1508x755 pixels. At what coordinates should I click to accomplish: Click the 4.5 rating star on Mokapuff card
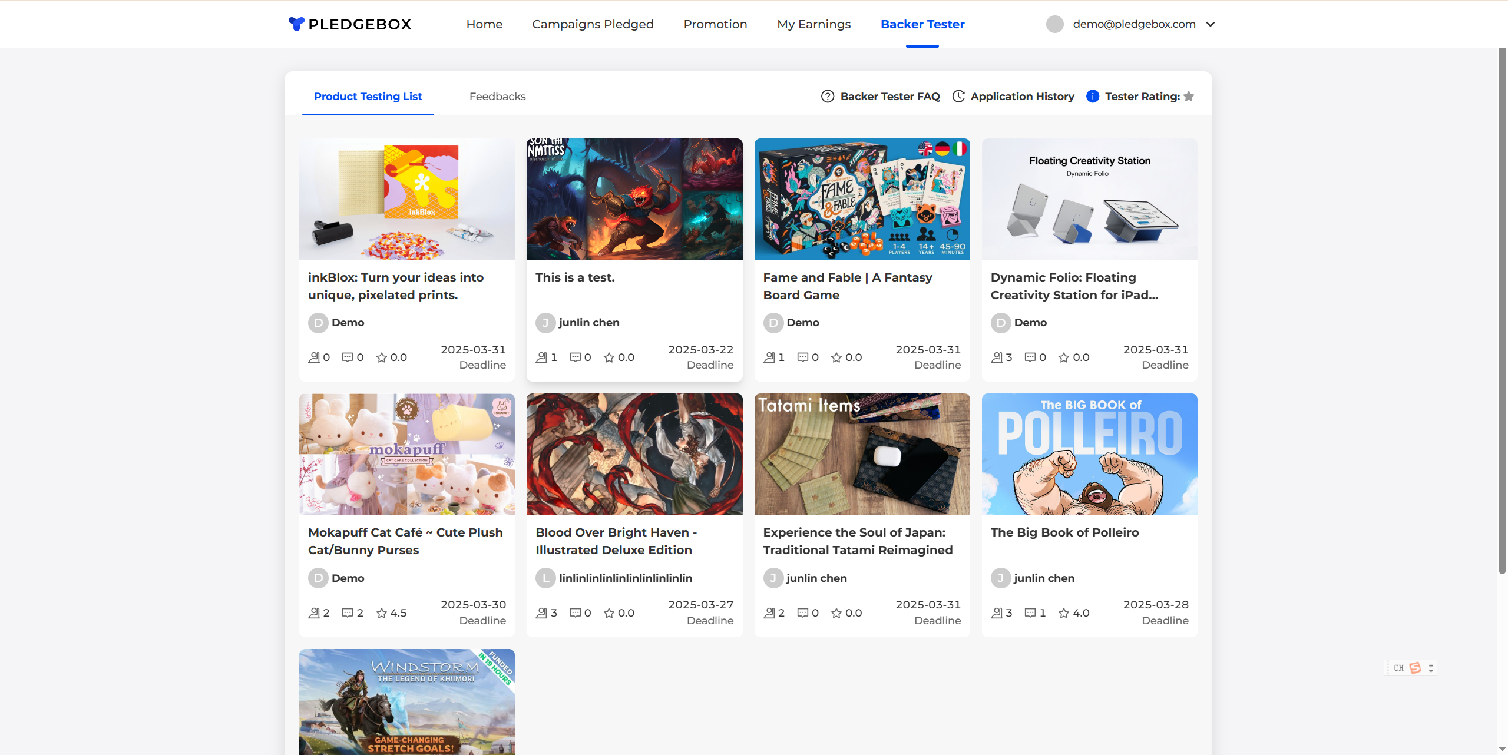[382, 613]
